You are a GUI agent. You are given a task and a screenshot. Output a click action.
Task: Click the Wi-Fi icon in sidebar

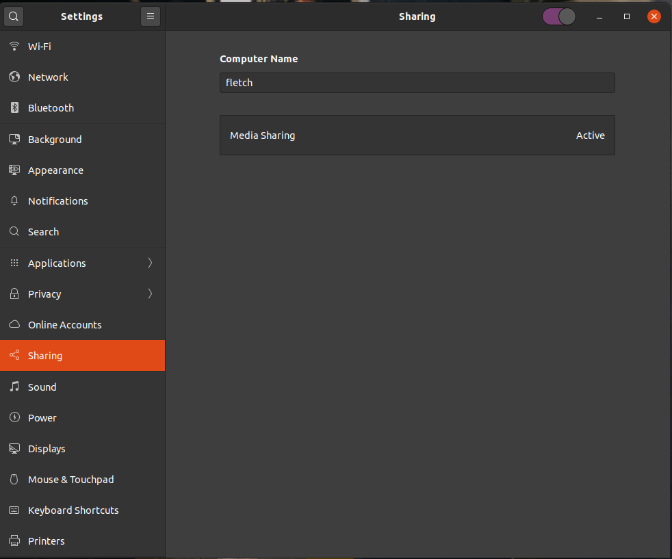(14, 47)
